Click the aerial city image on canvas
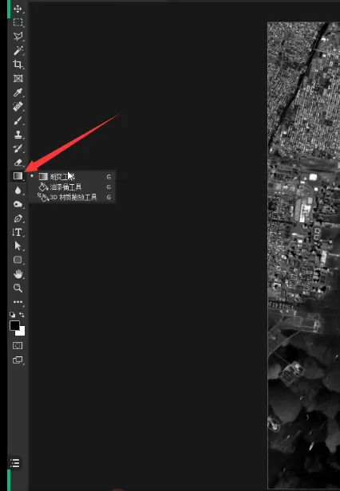This screenshot has width=340, height=491. [303, 255]
